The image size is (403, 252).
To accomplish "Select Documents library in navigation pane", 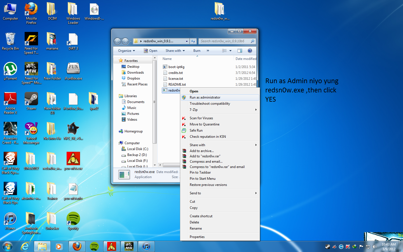I will tap(136, 102).
